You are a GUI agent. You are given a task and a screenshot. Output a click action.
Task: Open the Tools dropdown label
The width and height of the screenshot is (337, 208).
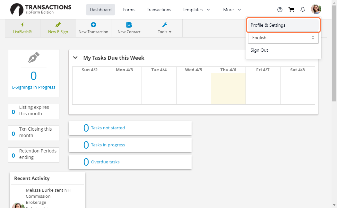(164, 32)
